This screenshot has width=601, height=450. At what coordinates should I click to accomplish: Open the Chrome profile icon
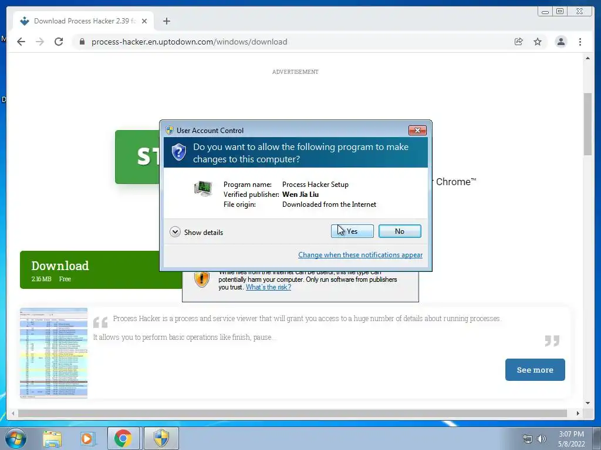point(561,42)
